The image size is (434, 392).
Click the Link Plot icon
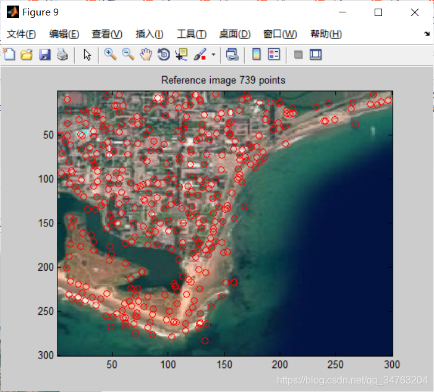click(232, 54)
